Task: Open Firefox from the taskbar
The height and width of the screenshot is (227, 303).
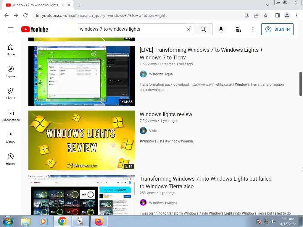Action: click(99, 221)
